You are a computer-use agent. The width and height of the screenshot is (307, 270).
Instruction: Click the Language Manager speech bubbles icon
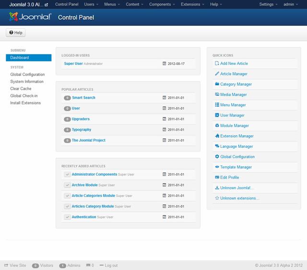coord(217,146)
